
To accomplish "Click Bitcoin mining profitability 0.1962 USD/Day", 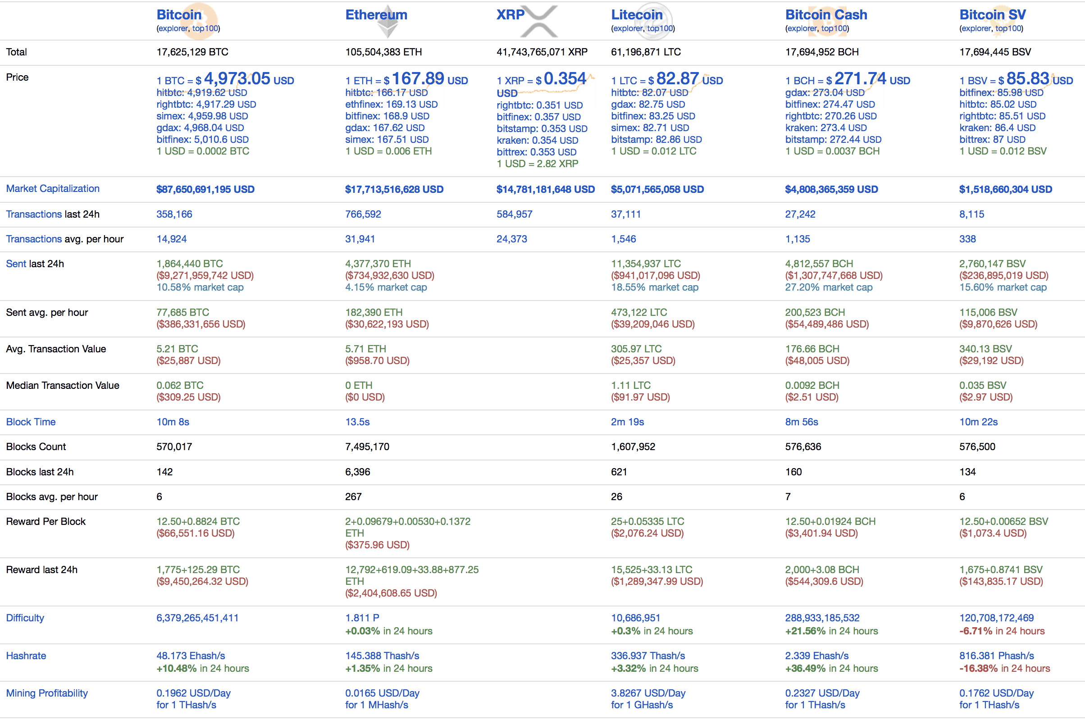I will point(193,693).
